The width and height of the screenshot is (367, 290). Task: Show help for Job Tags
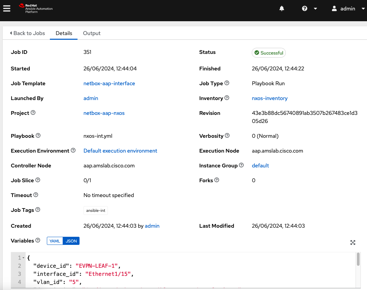(38, 210)
